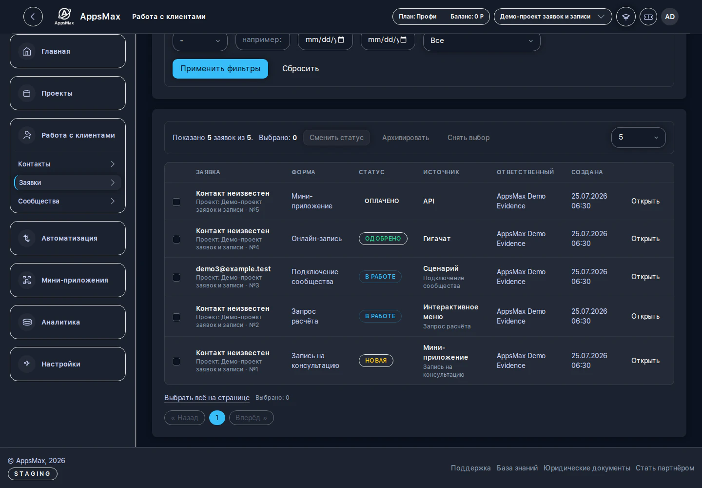702x488 pixels.
Task: Open Аналитика section in sidebar
Action: pyautogui.click(x=68, y=322)
